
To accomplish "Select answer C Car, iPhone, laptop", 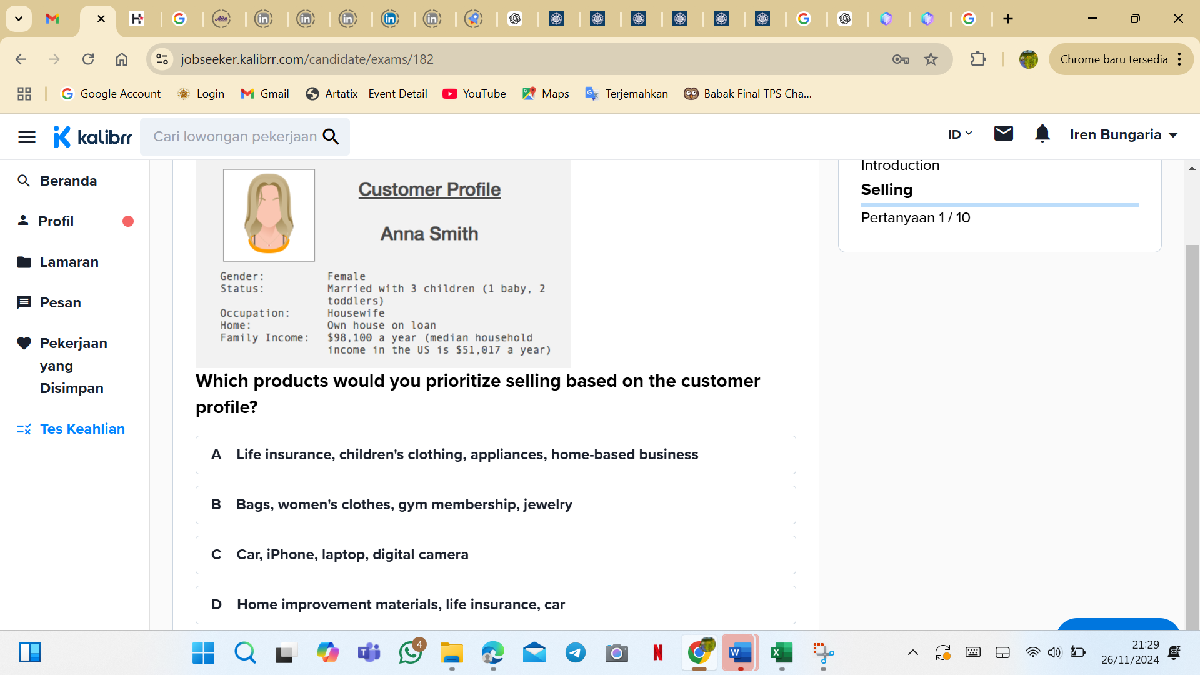I will pyautogui.click(x=496, y=555).
